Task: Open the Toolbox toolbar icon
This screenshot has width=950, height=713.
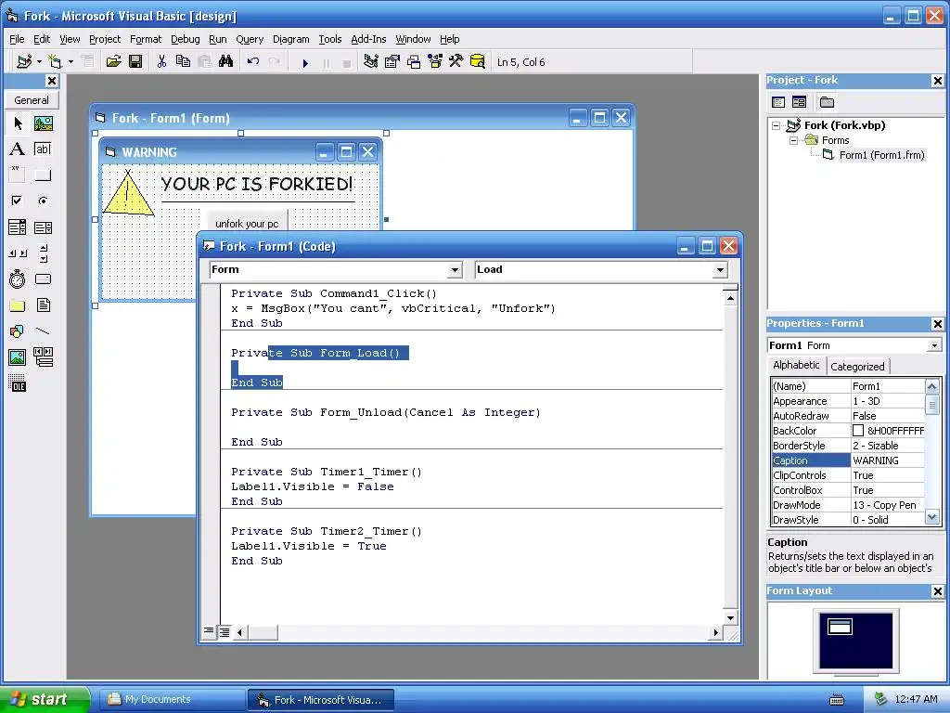Action: (x=456, y=62)
